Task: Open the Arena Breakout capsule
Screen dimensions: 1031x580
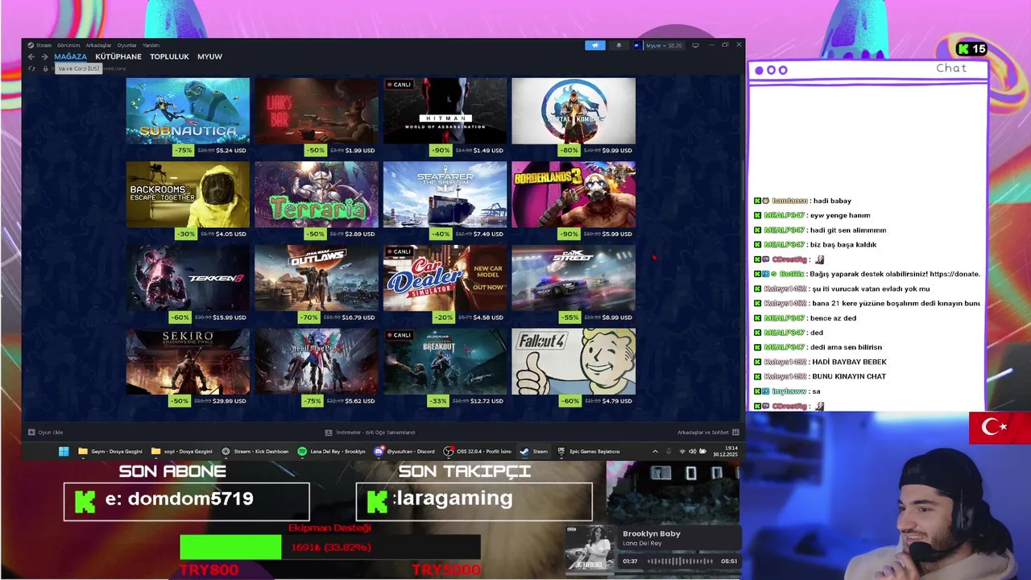Action: pyautogui.click(x=445, y=361)
